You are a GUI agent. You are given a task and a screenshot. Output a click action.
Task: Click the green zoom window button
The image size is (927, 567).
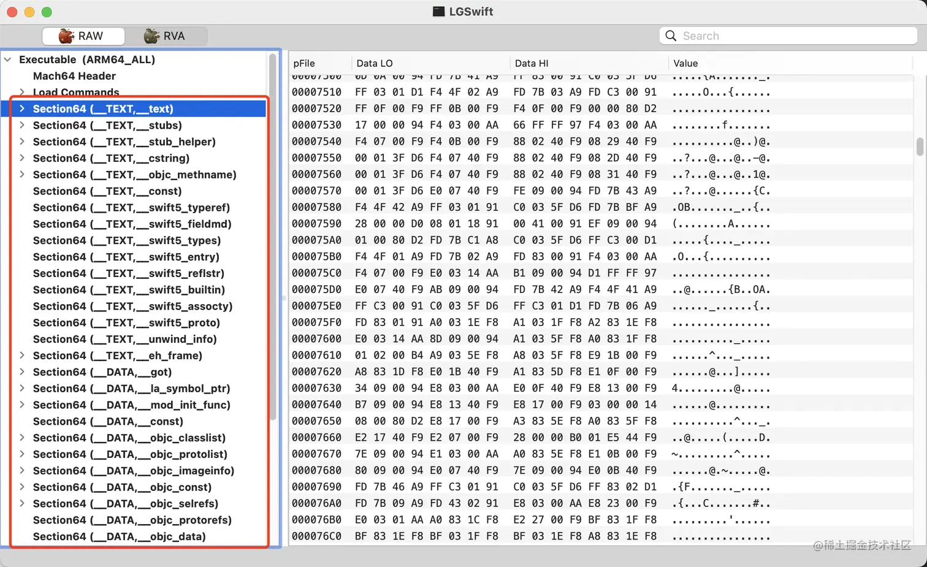tap(47, 12)
